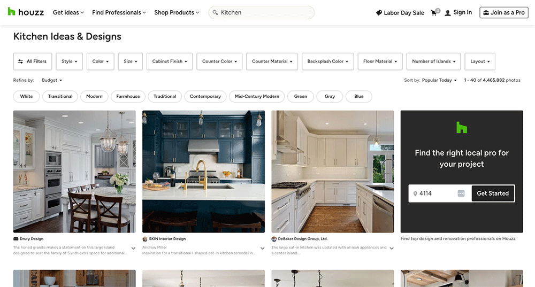Expand the Sort by Popular Today dropdown
Screen dimensions: 535x287
(x=439, y=80)
